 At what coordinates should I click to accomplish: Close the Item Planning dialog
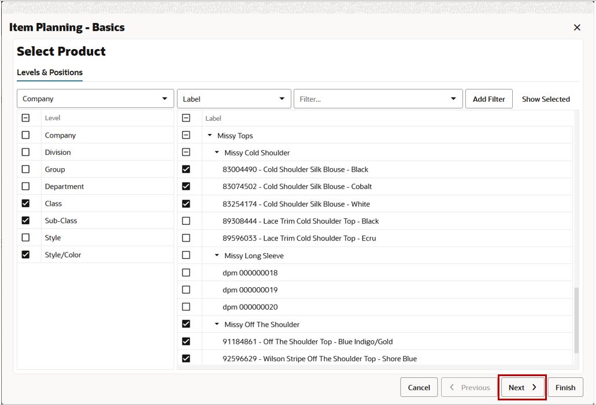coord(576,27)
